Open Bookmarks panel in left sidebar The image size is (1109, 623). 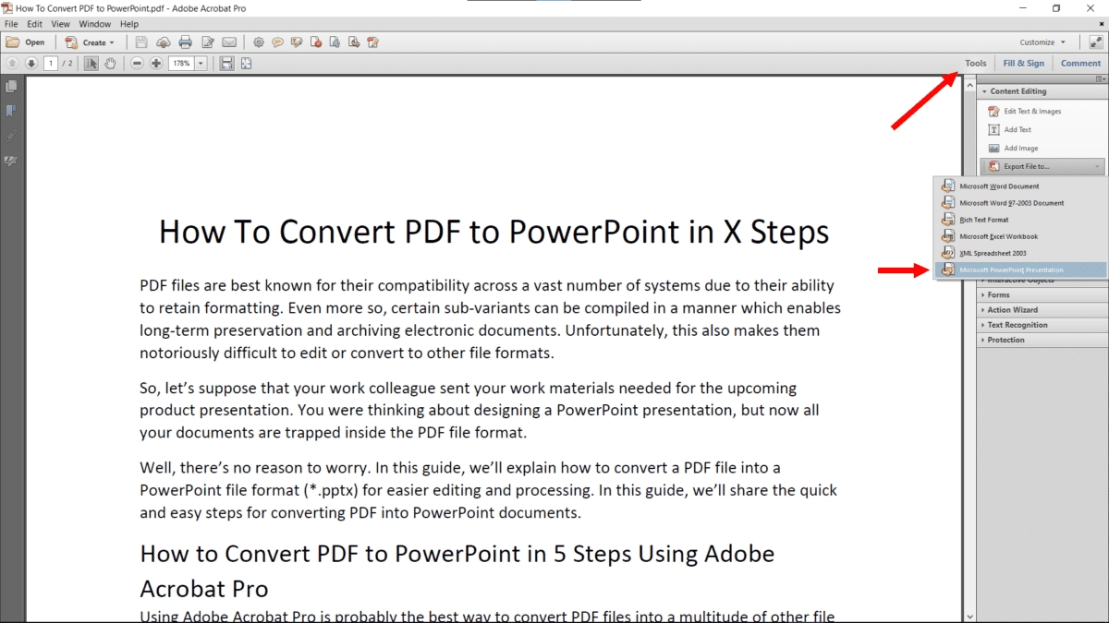11,111
